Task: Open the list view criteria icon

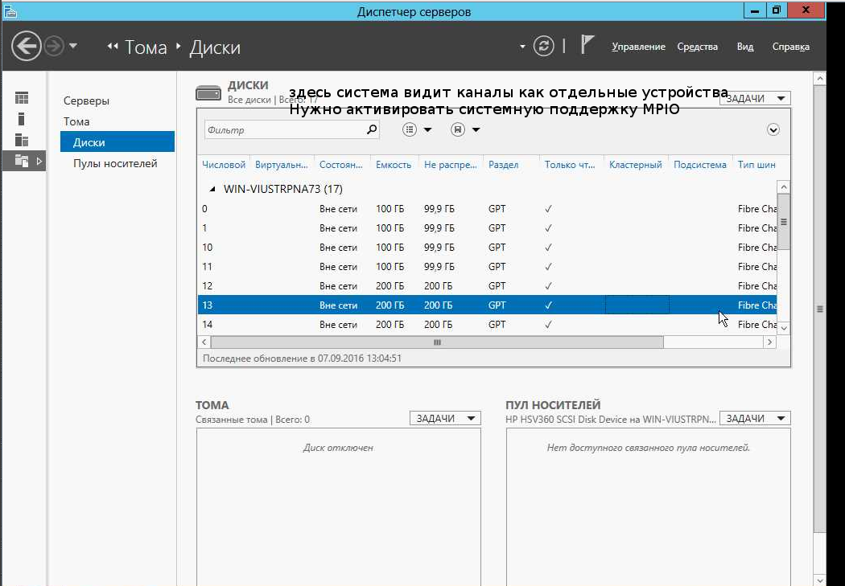Action: (x=410, y=129)
